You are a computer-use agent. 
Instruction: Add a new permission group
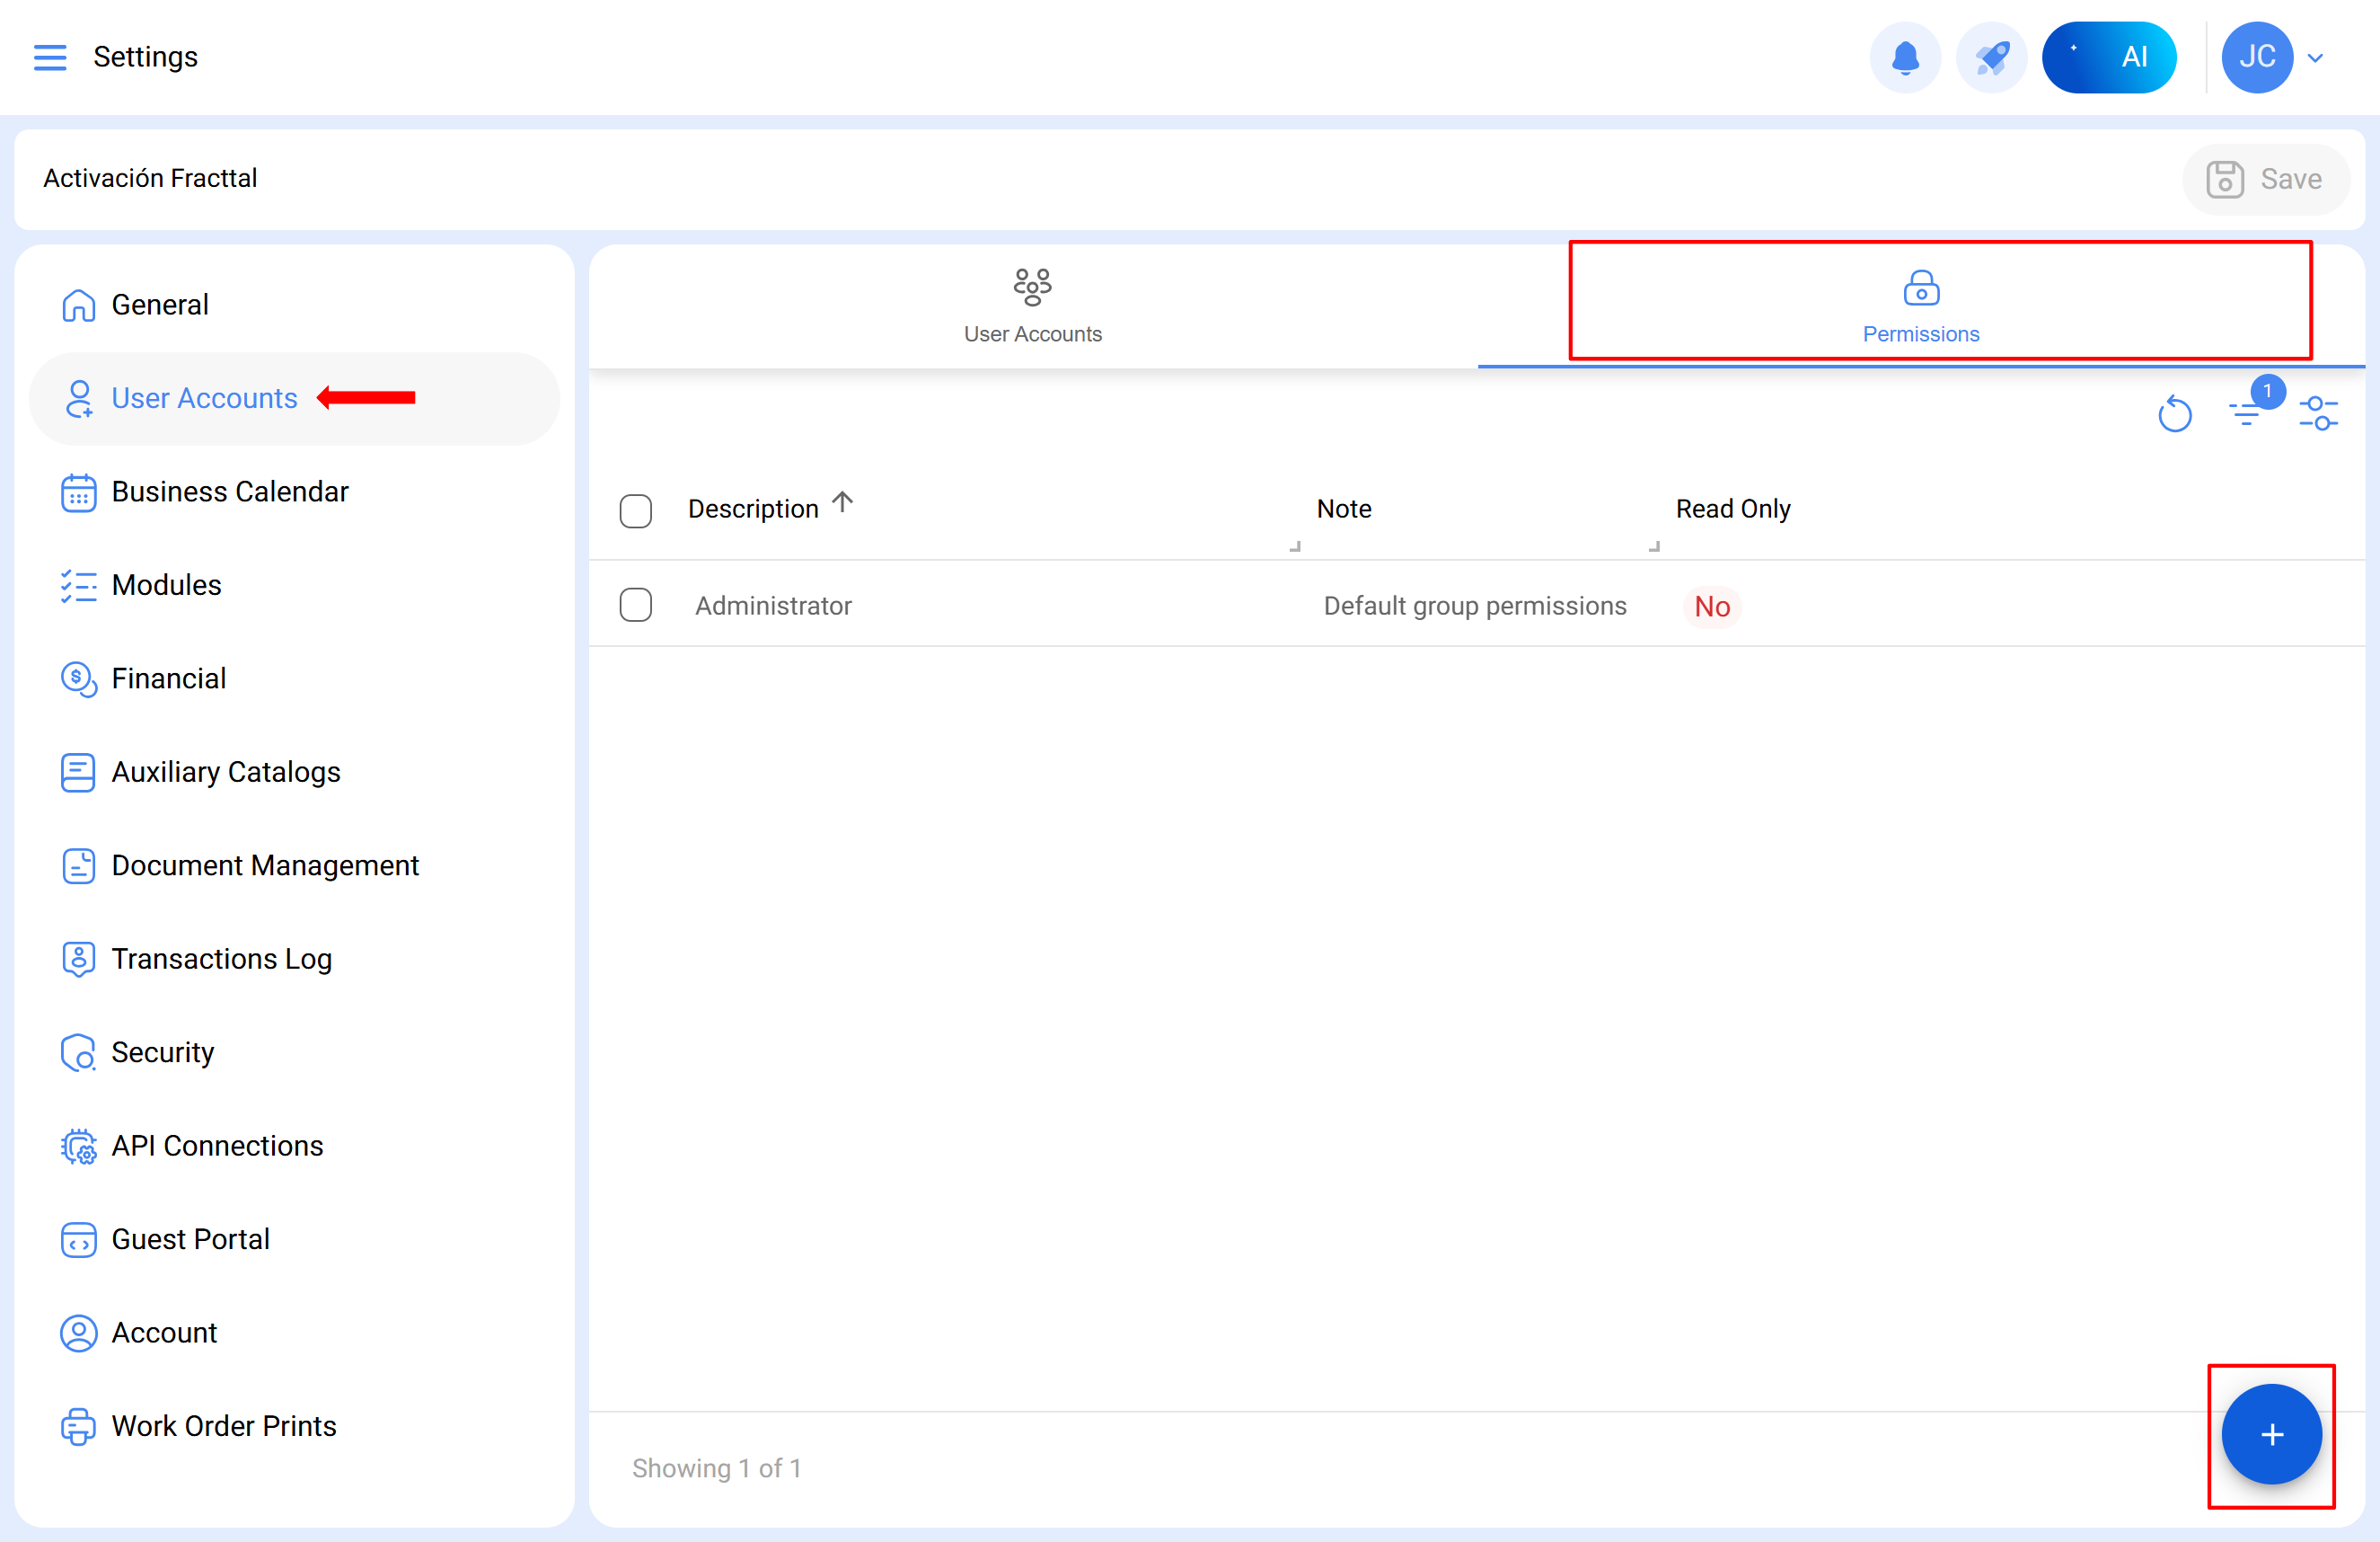coord(2270,1434)
